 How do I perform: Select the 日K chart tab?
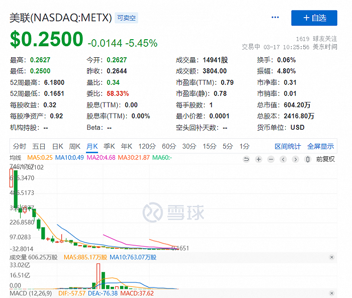(58, 146)
